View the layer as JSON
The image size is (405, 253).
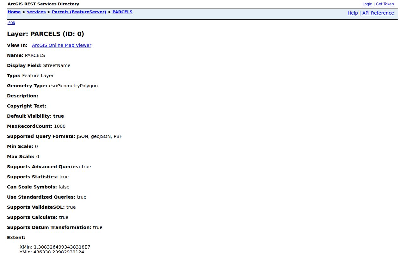[11, 23]
